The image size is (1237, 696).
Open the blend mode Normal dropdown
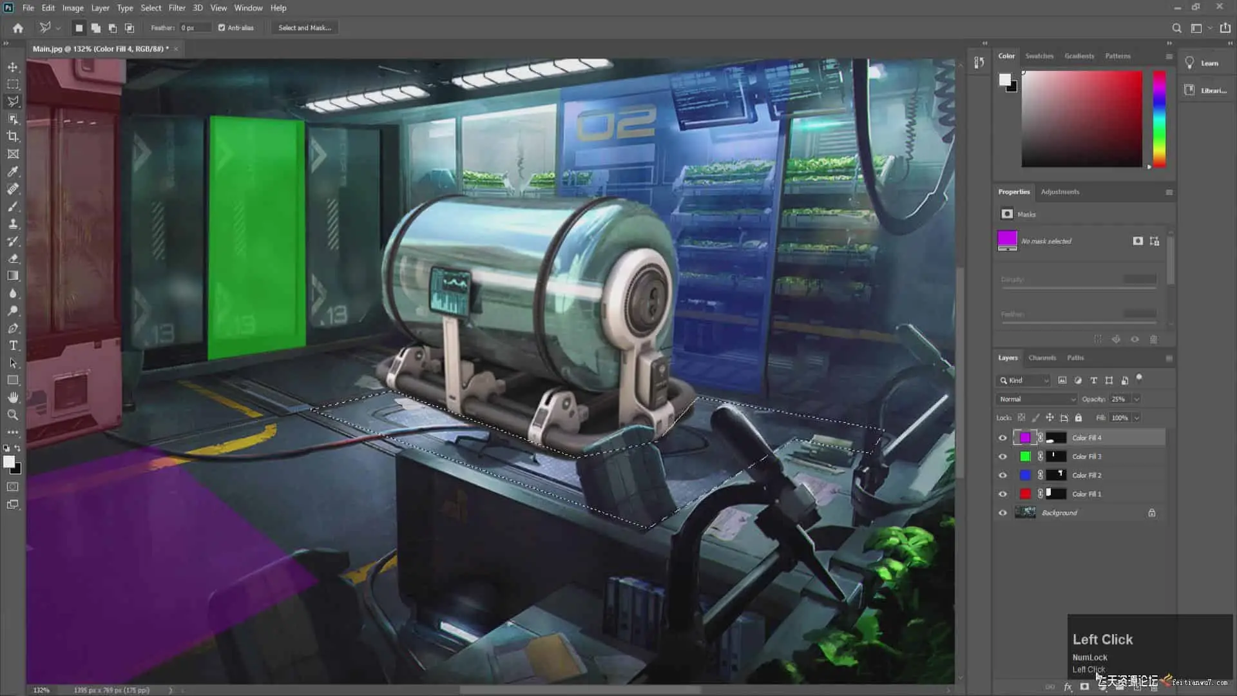(1037, 399)
